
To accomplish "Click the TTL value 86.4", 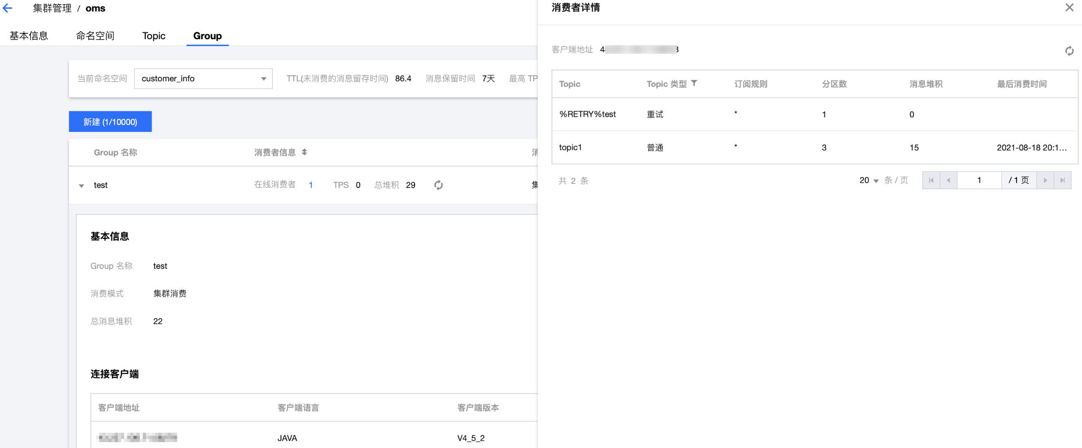I will [x=403, y=78].
